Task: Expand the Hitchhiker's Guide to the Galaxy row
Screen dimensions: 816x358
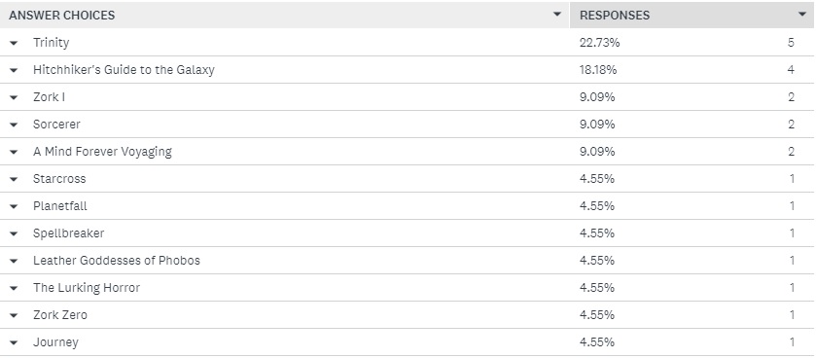Action: [x=14, y=70]
